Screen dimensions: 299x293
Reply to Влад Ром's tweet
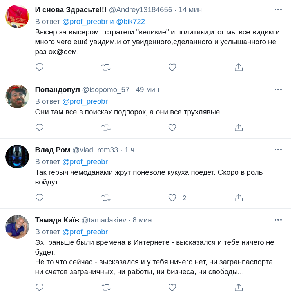click(40, 198)
